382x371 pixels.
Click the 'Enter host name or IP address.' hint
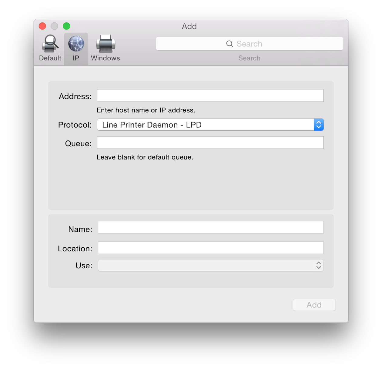tap(146, 110)
